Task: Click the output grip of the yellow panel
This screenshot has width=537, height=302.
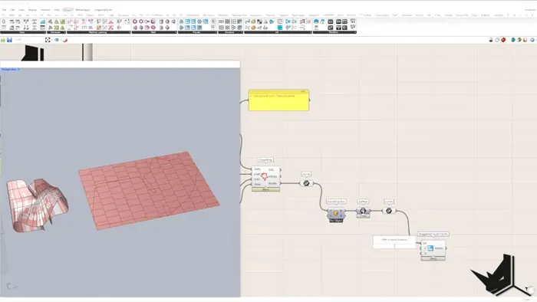Action: 309,100
